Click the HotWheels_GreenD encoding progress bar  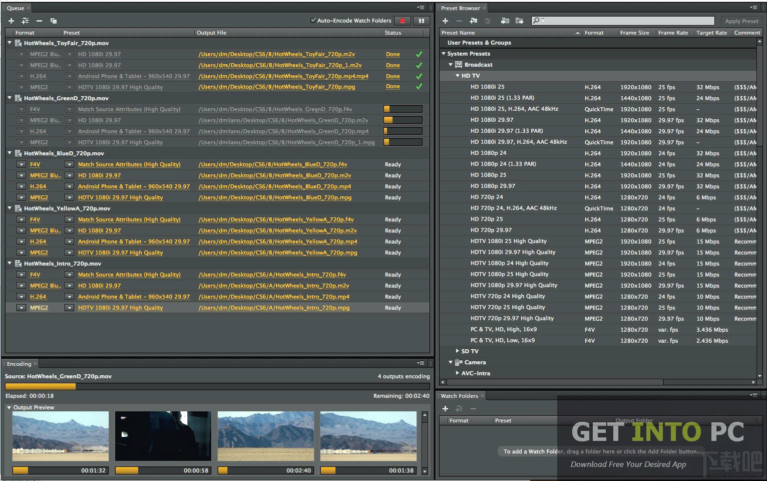click(403, 109)
